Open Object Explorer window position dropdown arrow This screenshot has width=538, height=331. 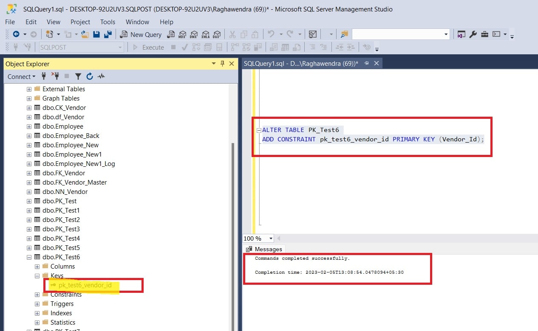click(214, 64)
